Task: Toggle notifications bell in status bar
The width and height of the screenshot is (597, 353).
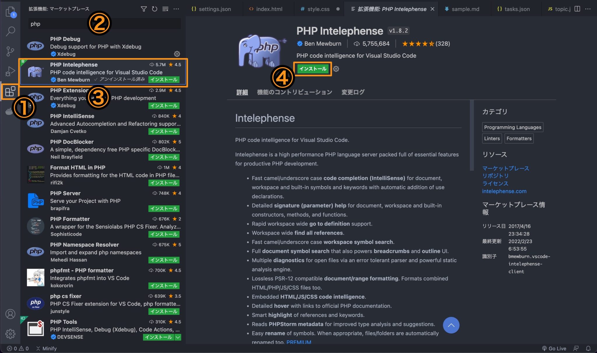Action: [588, 348]
